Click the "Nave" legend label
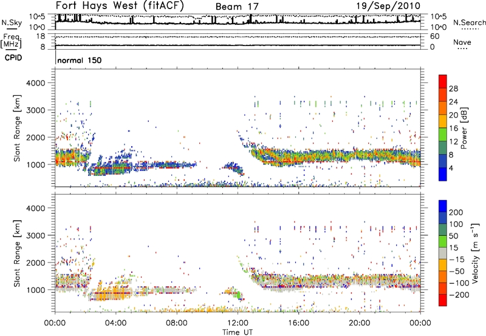This screenshot has width=486, height=336. [x=462, y=42]
